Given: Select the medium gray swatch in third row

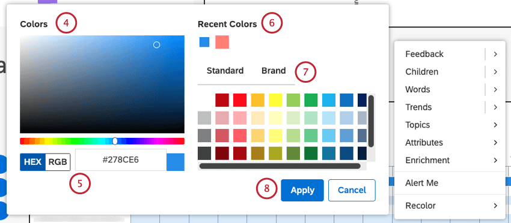Looking at the screenshot, I should coord(204,135).
